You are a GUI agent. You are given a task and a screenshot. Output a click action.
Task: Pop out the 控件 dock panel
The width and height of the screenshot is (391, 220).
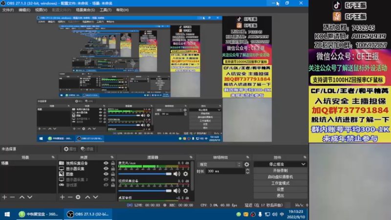tap(304, 157)
